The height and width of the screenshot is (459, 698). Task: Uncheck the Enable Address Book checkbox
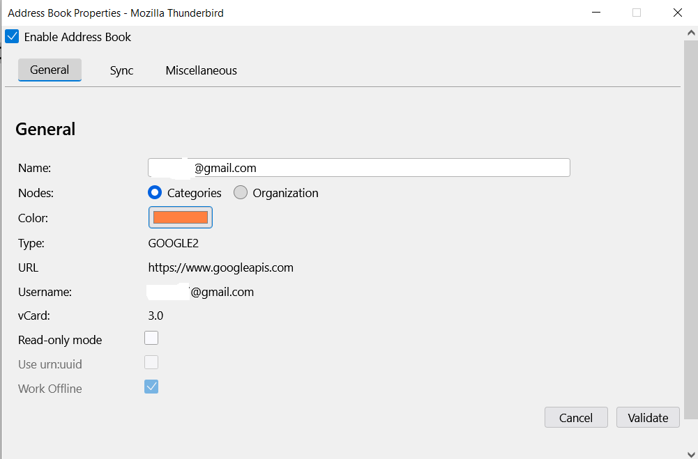(x=12, y=36)
